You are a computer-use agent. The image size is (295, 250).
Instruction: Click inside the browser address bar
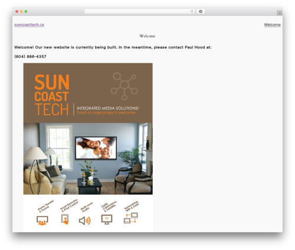(x=140, y=11)
